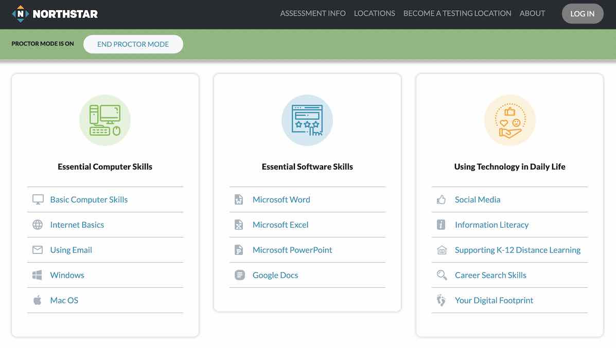Click the Essential Software Skills heading

[307, 167]
